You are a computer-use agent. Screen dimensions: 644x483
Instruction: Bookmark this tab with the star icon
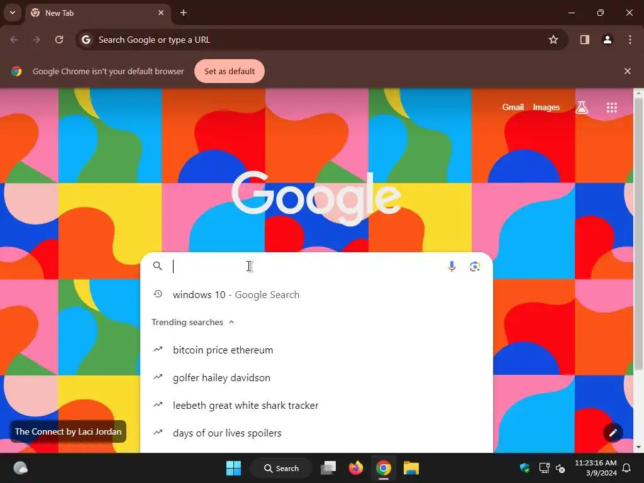(x=553, y=40)
